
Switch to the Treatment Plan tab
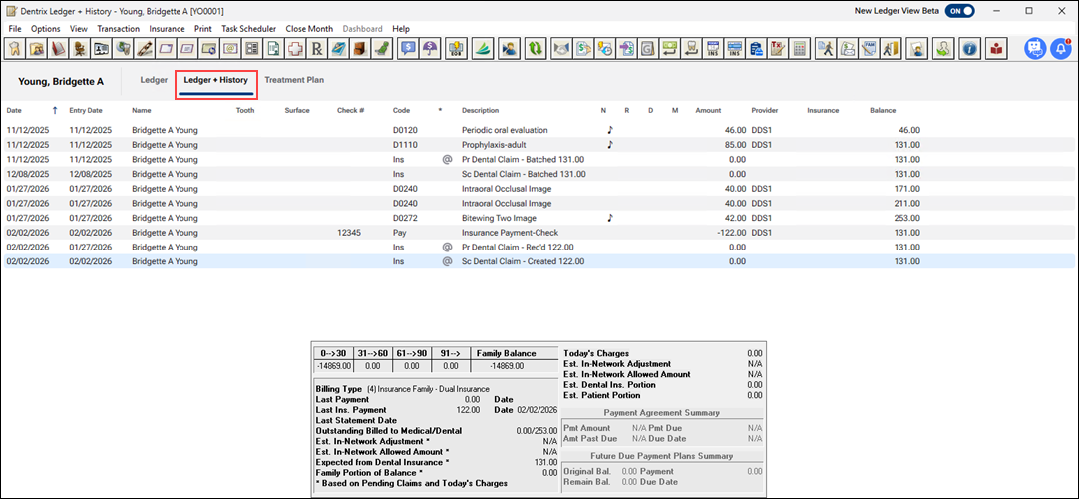point(294,80)
